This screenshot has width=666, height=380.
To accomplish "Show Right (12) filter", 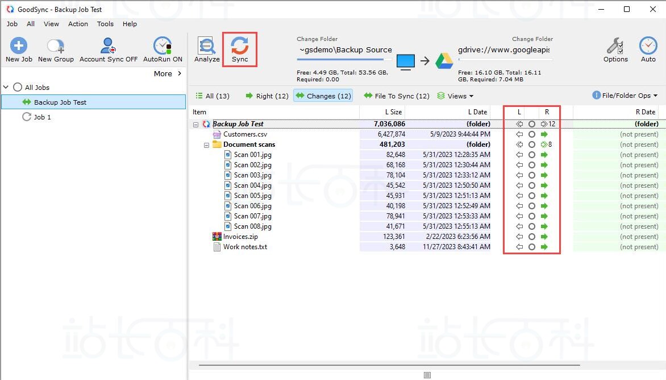I will click(x=267, y=96).
